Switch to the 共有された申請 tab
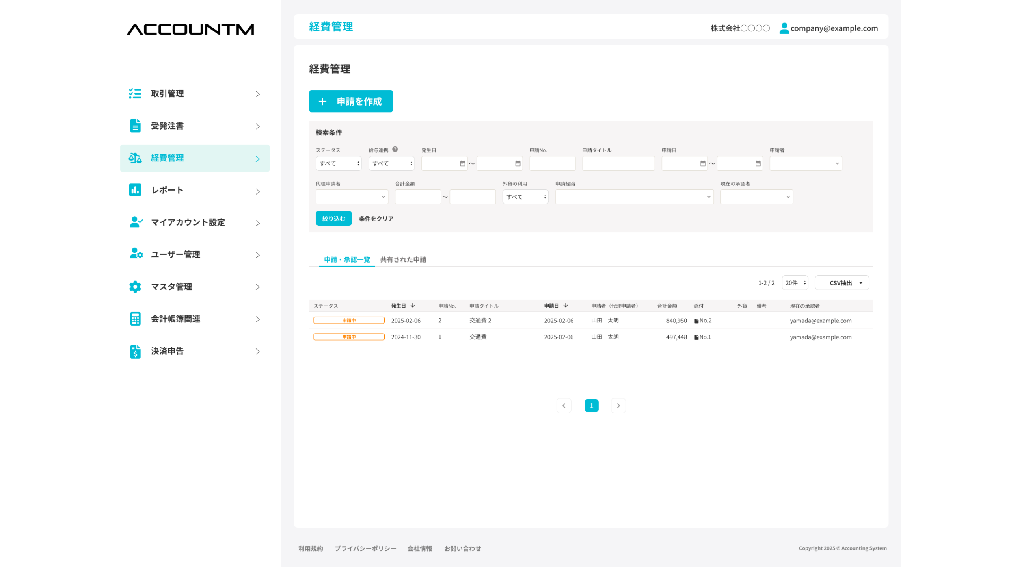The height and width of the screenshot is (567, 1009). pyautogui.click(x=403, y=259)
